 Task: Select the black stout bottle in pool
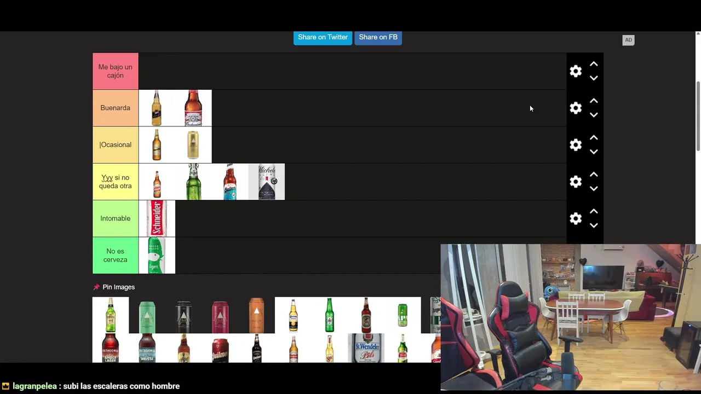coord(256,348)
